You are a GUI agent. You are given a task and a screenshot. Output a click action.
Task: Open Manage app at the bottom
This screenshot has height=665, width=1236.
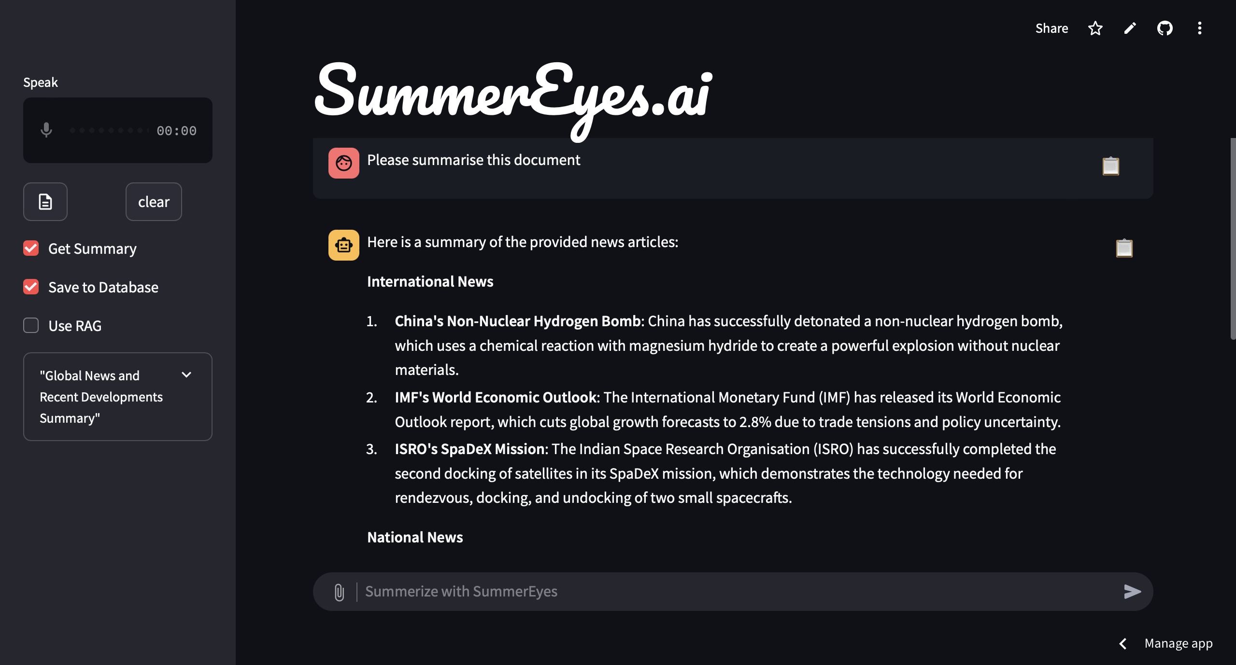tap(1178, 643)
